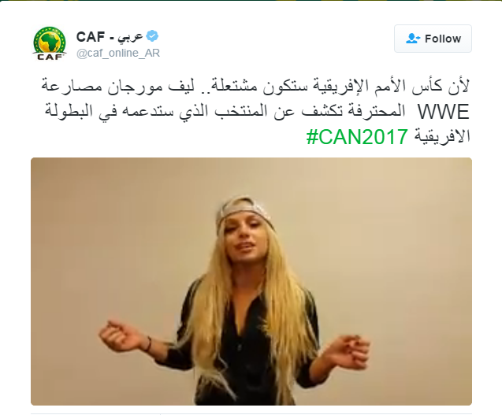Click the CAF - عربي display name

coord(110,37)
